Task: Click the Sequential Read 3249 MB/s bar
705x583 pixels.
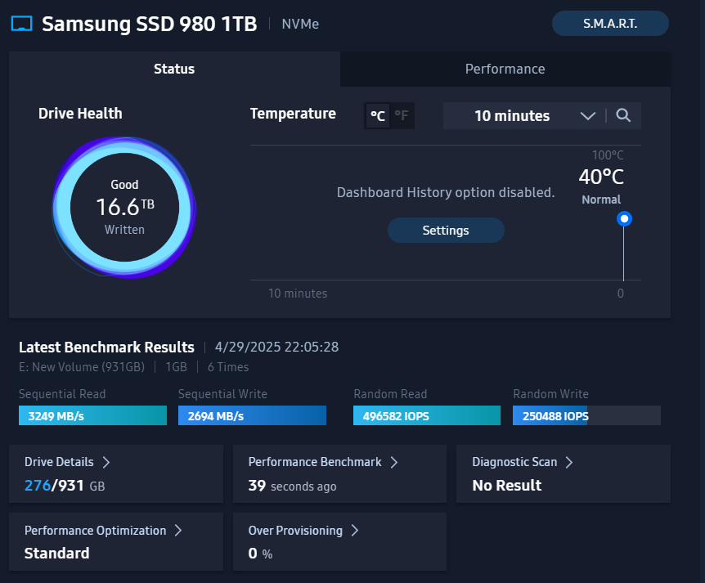Action: pos(92,416)
